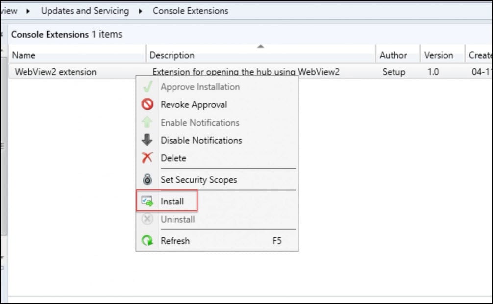
Task: Select Revoke Approval menu entry
Action: click(217, 104)
